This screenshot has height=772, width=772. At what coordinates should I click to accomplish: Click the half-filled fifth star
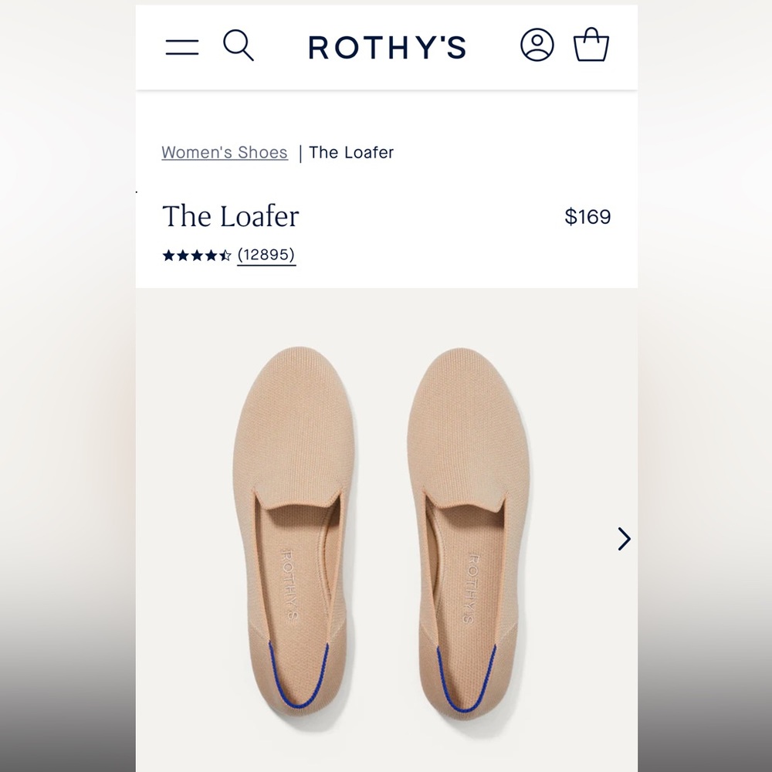(x=224, y=254)
